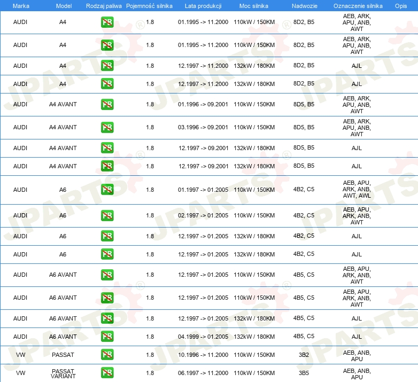Click the petrol fuel icon in the 04.1999 -> 01.2005 row
Image resolution: width=418 pixels, height=382 pixels.
coord(107,337)
